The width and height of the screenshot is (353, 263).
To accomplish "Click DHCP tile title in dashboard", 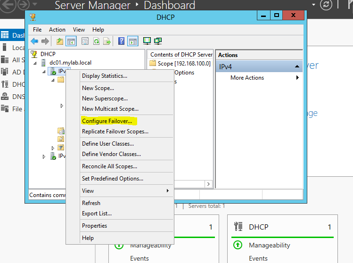I will (x=258, y=227).
